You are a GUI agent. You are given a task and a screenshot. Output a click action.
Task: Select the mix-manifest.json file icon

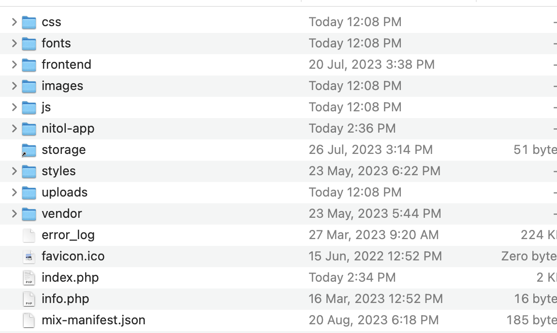29,320
